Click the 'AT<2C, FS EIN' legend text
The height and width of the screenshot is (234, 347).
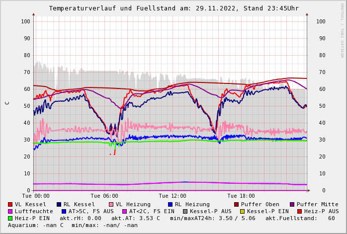click(152, 212)
